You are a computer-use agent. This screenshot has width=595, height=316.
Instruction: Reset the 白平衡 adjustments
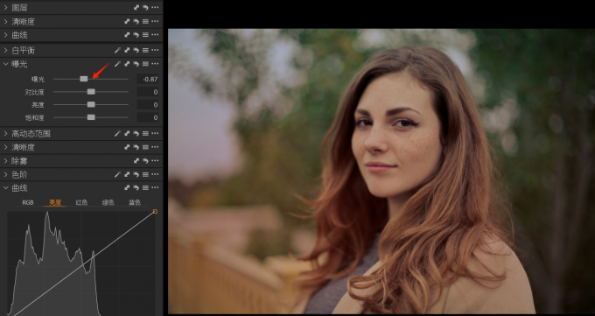(136, 50)
